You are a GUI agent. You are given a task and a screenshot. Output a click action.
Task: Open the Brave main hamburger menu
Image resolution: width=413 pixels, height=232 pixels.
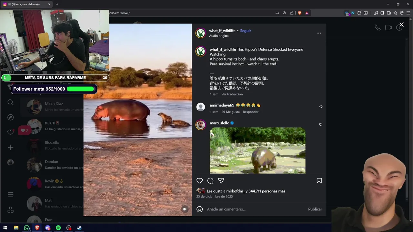408,13
